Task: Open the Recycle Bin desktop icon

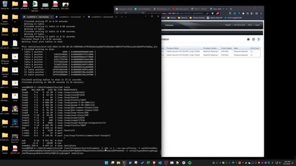Action: coord(5,5)
